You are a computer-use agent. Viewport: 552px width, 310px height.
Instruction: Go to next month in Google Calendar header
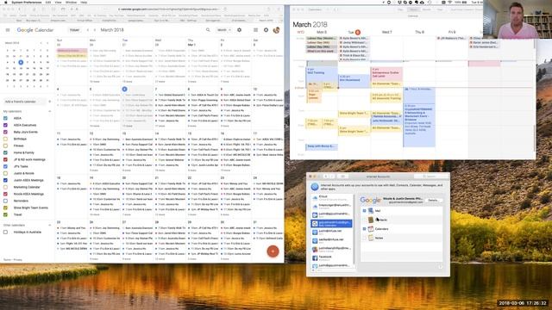pyautogui.click(x=94, y=30)
